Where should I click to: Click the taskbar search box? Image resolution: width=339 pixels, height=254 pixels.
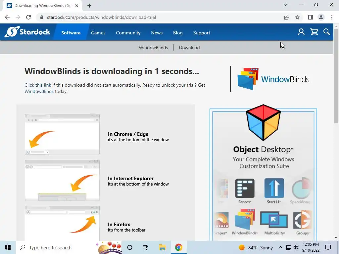point(69,247)
